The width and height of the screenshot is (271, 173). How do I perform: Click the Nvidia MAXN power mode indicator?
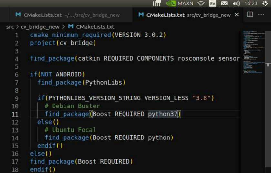[179, 4]
